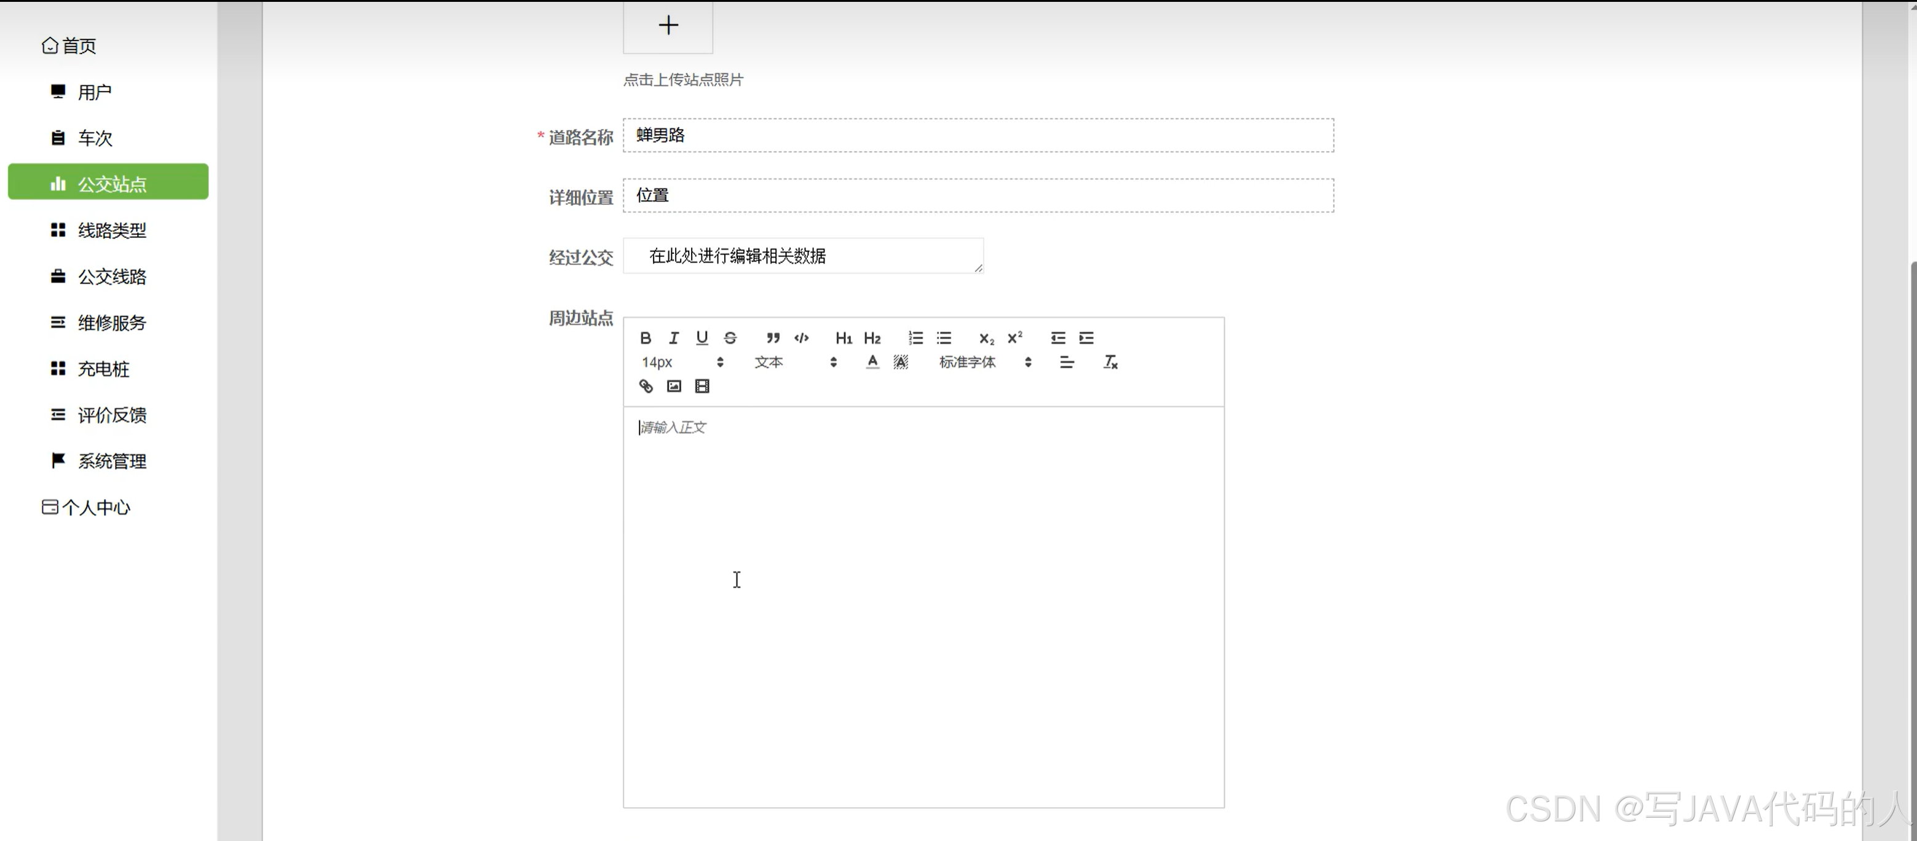
Task: Click the upload photo plus button
Action: [668, 25]
